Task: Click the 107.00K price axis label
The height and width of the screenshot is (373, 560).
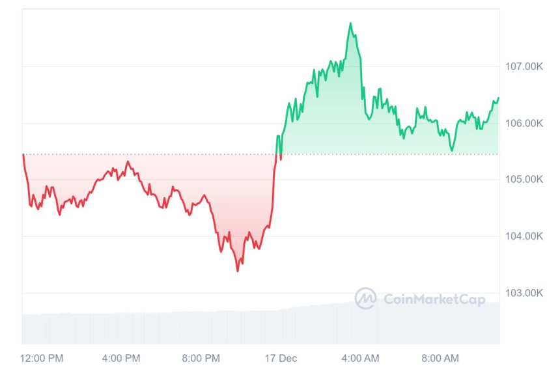Action: pos(524,66)
